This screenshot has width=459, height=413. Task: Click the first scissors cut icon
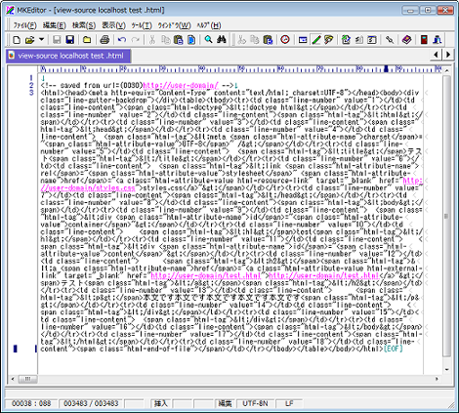[x=152, y=40]
